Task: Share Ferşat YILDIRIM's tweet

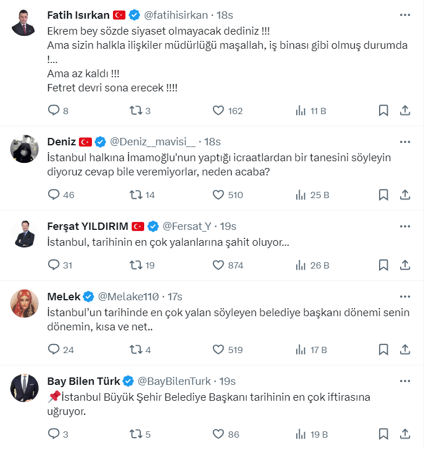Action: click(x=405, y=265)
